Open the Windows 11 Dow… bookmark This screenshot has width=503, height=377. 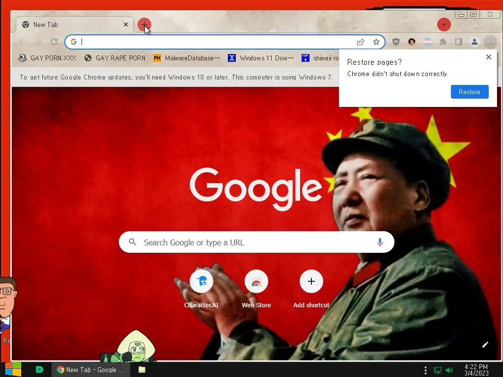[261, 58]
